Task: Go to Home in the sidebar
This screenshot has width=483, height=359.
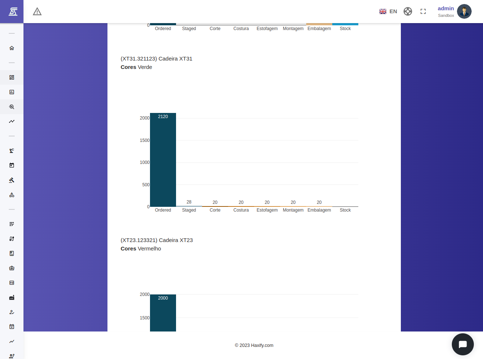Action: click(x=12, y=48)
